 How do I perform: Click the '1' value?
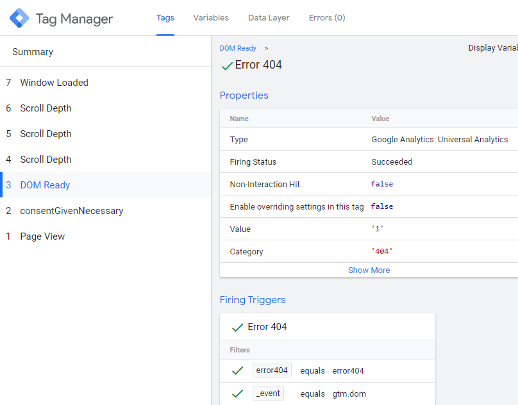point(377,229)
